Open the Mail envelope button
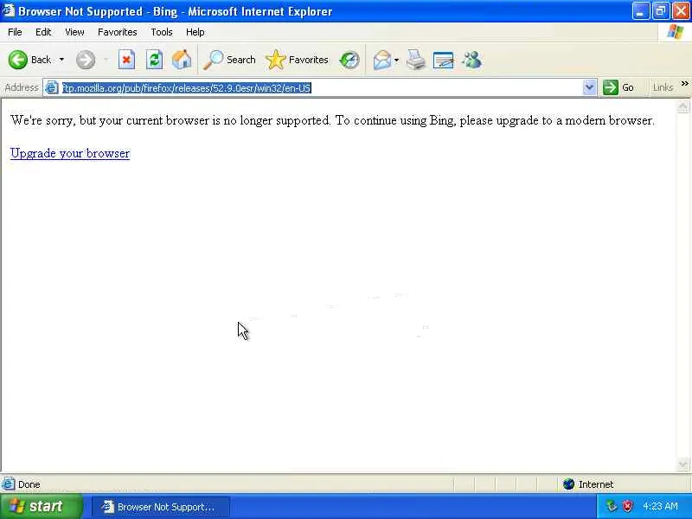 click(382, 60)
